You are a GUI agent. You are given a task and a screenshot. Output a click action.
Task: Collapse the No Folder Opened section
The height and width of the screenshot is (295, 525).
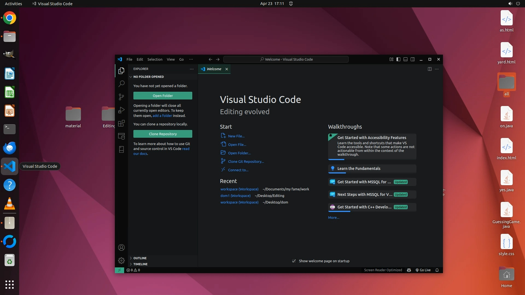[148, 77]
